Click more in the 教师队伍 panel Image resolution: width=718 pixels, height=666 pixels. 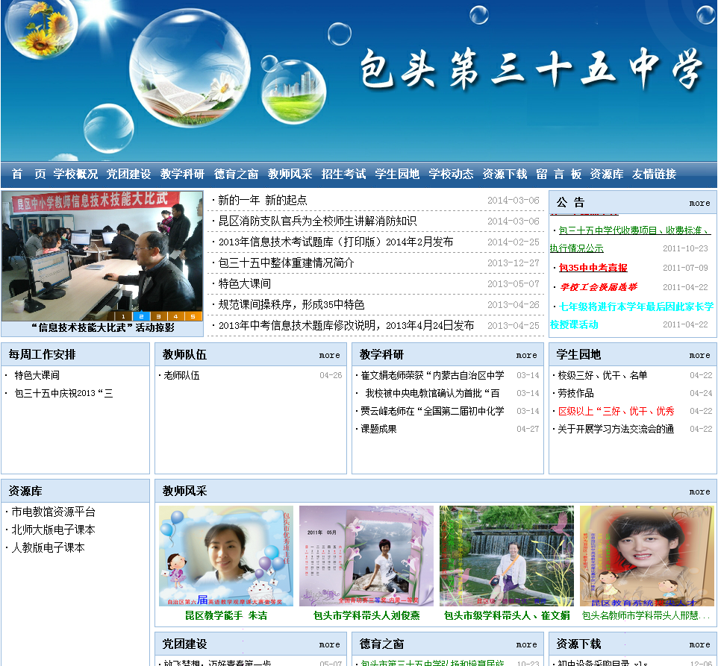[x=330, y=356]
